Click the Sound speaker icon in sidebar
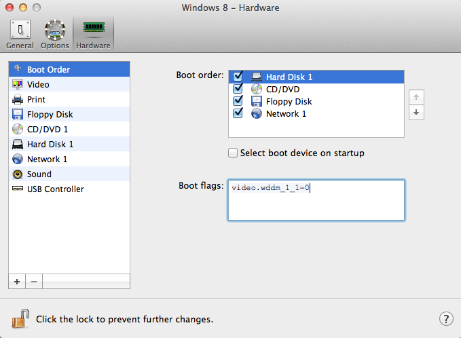The width and height of the screenshot is (461, 338). pyautogui.click(x=18, y=174)
